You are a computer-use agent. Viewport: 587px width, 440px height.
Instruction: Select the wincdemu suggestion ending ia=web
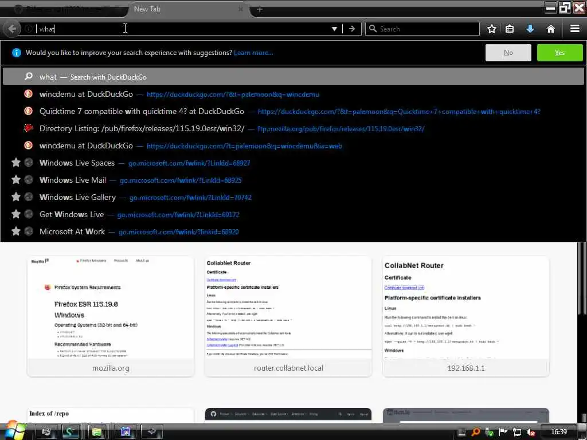click(x=293, y=146)
